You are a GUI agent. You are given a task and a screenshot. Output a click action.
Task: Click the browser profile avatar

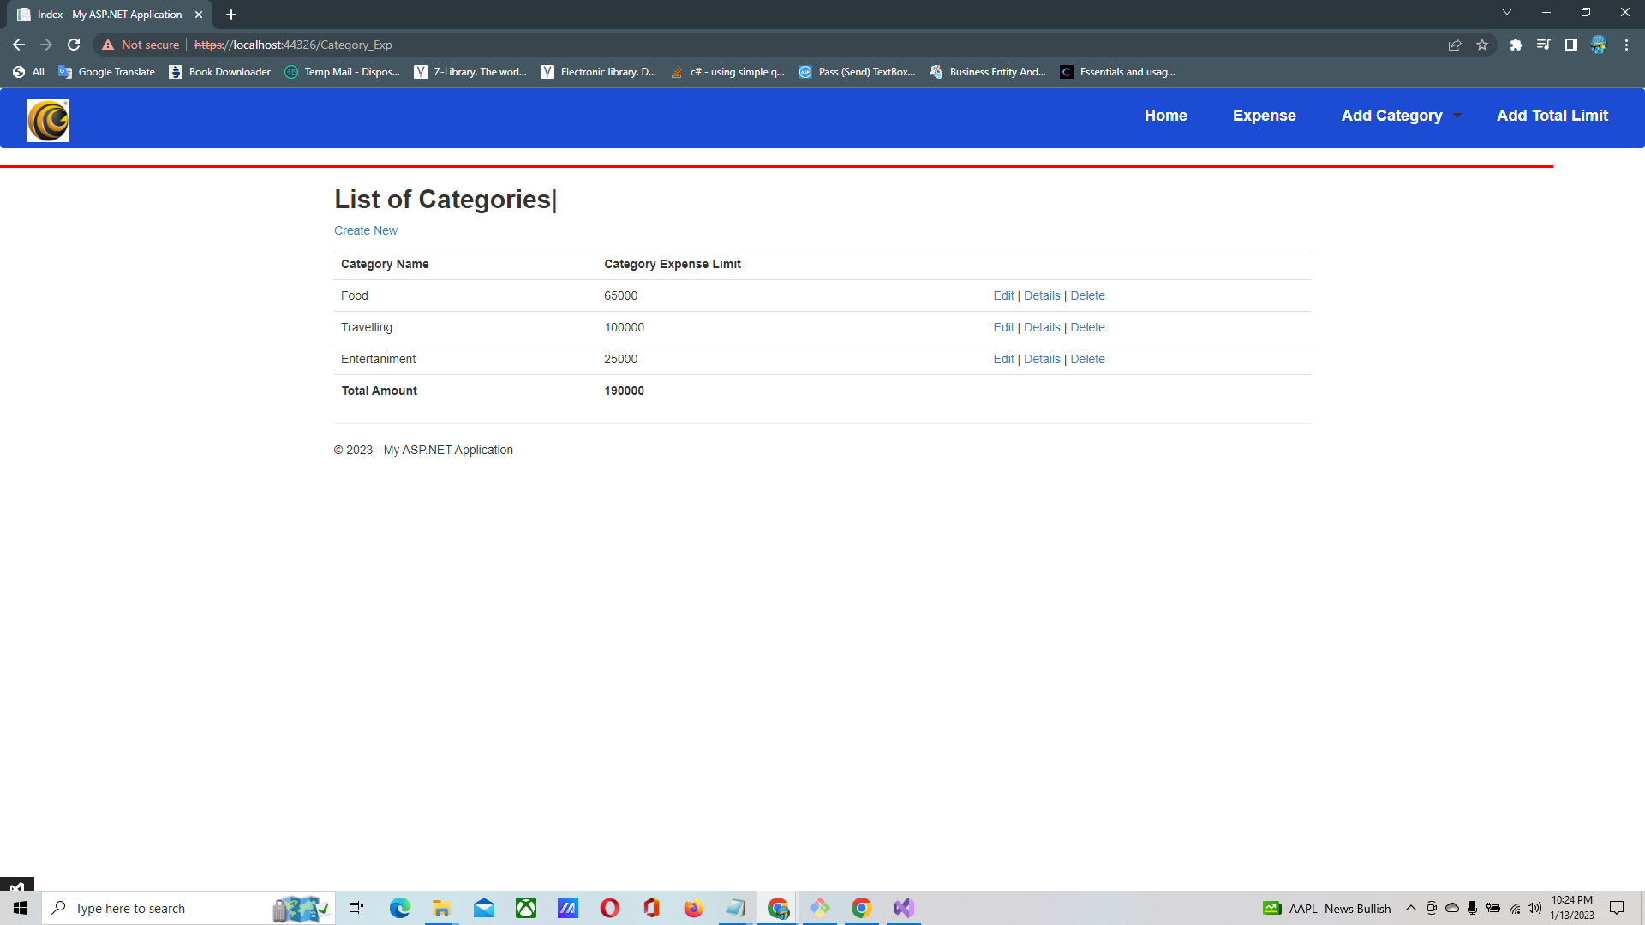click(x=1598, y=45)
